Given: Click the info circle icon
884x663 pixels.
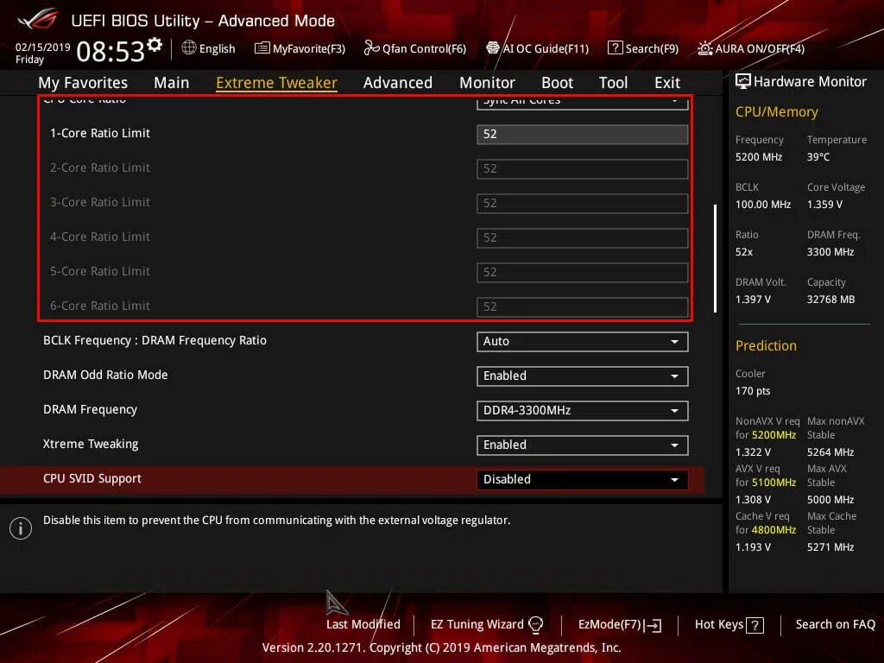Looking at the screenshot, I should (21, 528).
